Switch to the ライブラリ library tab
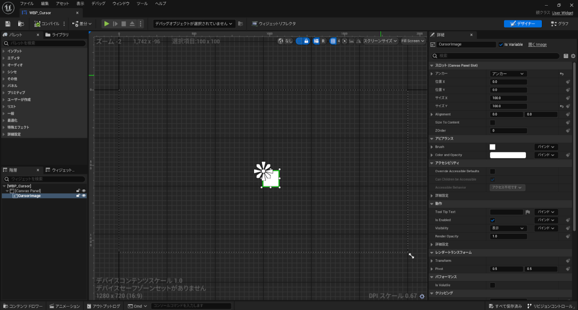 click(x=59, y=35)
